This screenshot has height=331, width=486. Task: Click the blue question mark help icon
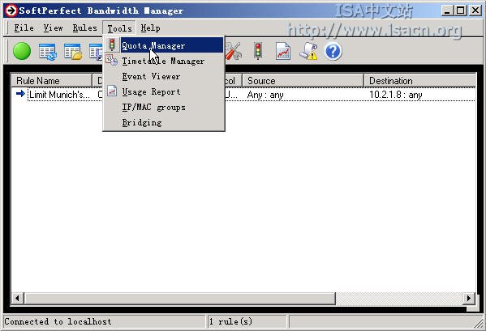(x=333, y=51)
